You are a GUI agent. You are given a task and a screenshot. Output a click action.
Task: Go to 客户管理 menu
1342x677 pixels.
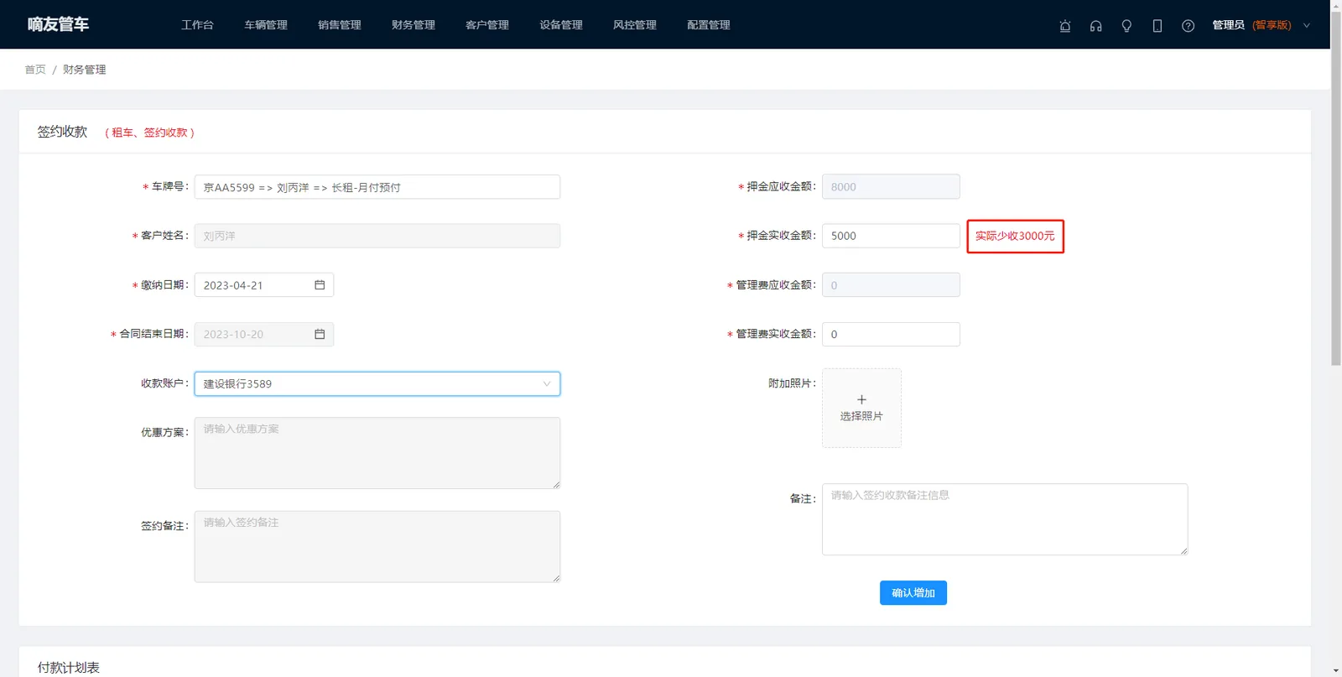pyautogui.click(x=487, y=25)
